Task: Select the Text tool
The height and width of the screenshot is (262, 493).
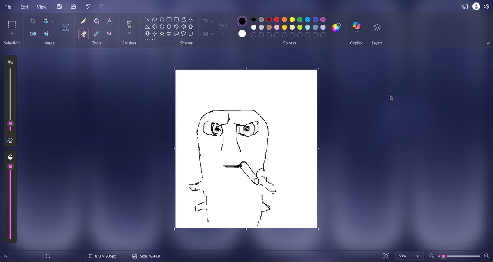Action: [x=109, y=21]
